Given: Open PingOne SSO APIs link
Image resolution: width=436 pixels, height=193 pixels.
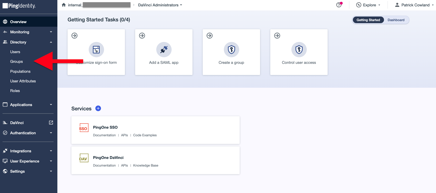Looking at the screenshot, I should click(124, 135).
